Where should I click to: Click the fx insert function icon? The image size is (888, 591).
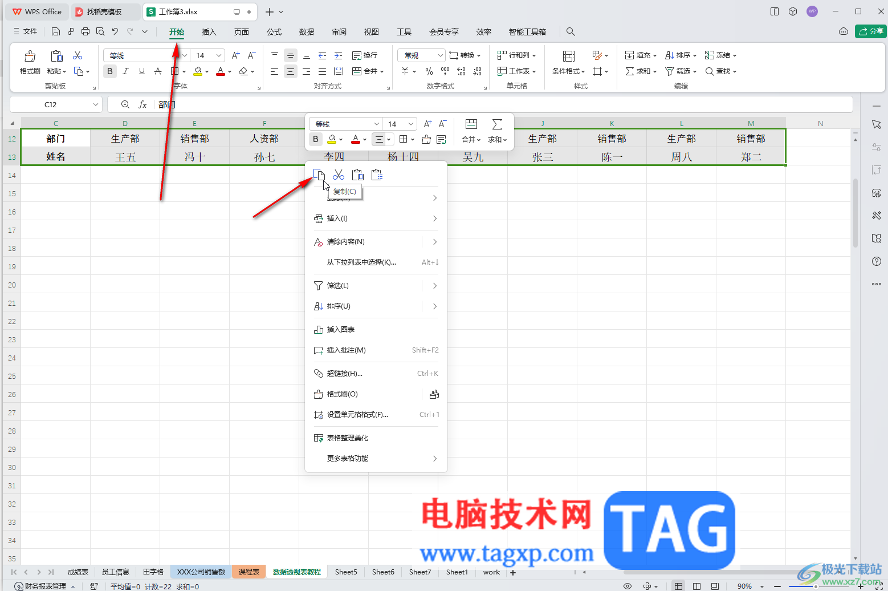click(143, 104)
